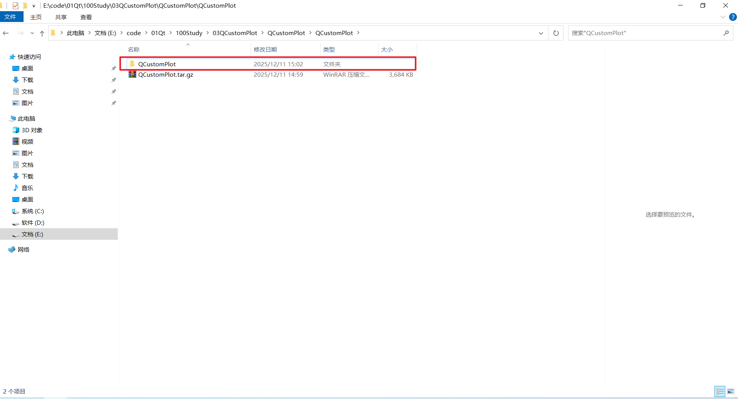Open the chevron after final QCustomPlot breadcrumb
Image resolution: width=738 pixels, height=399 pixels.
(x=358, y=33)
